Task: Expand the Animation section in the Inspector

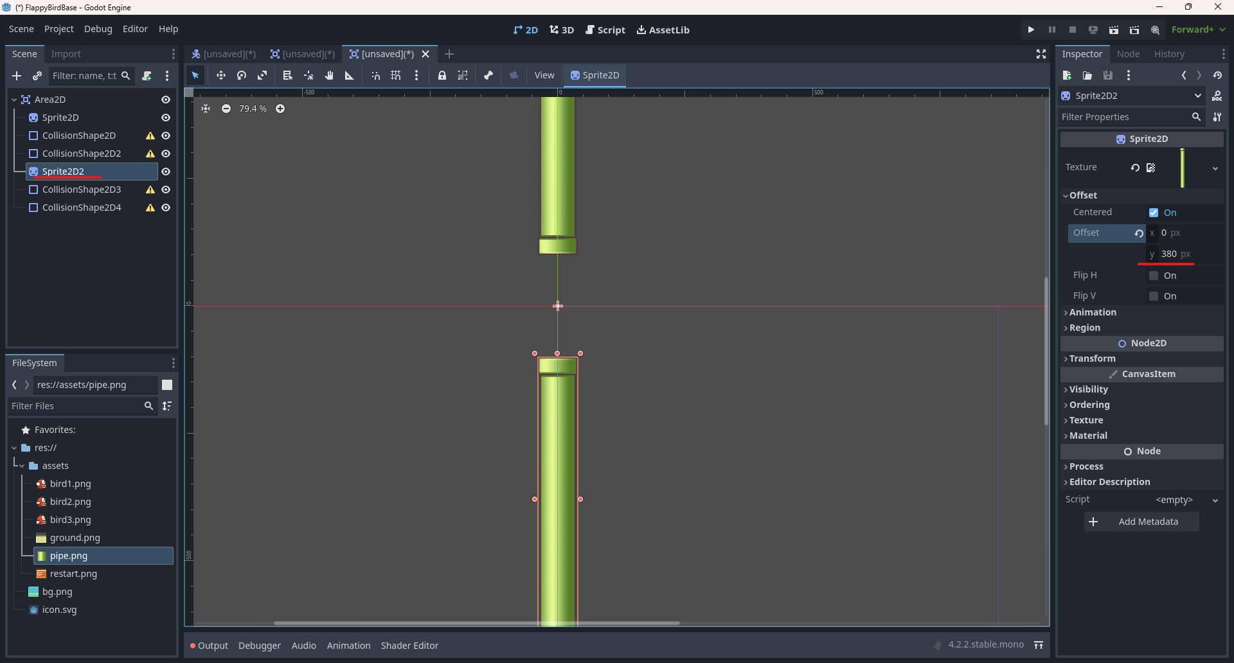Action: coord(1093,312)
